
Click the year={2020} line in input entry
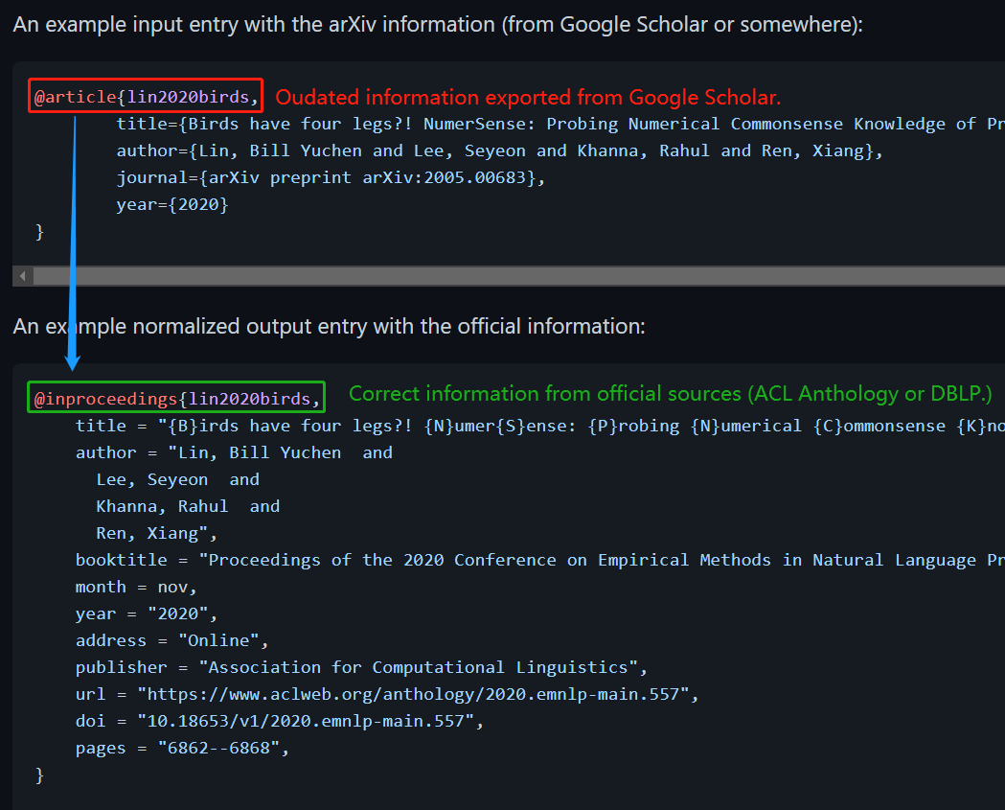click(172, 204)
